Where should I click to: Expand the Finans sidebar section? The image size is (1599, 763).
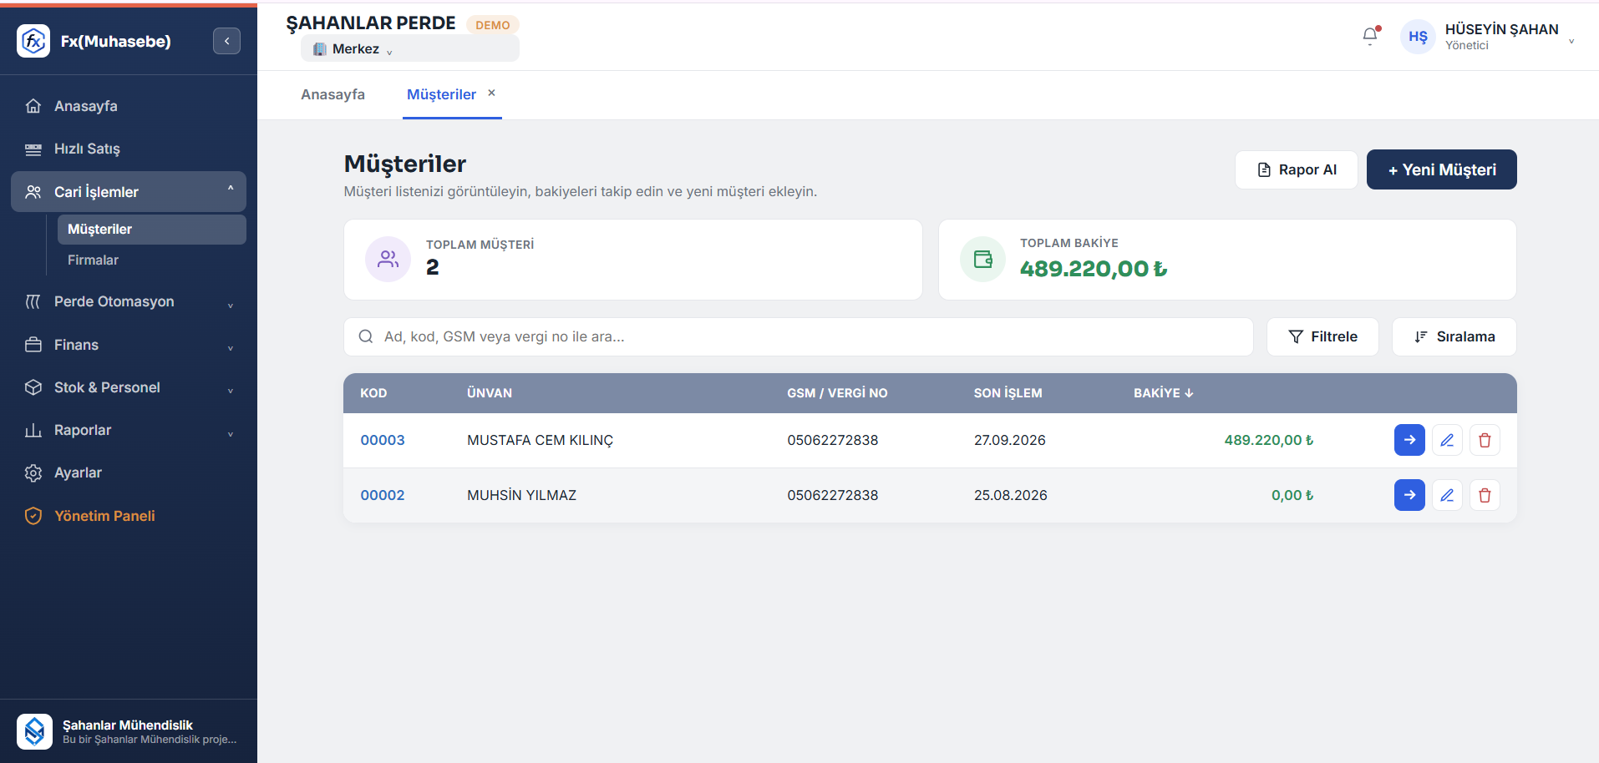point(129,345)
